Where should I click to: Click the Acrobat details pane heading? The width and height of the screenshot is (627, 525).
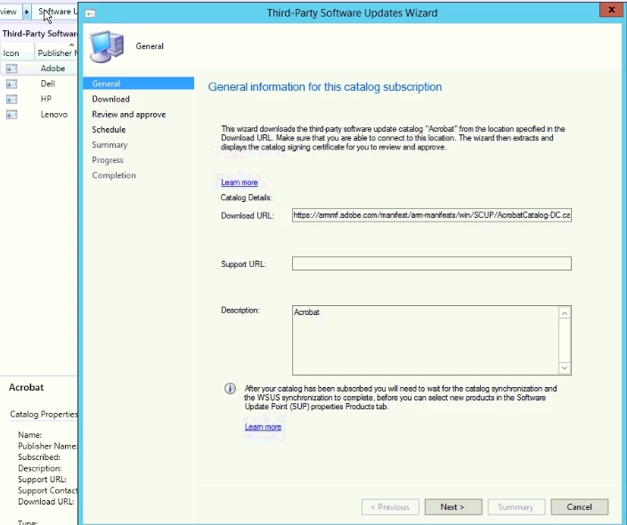27,387
